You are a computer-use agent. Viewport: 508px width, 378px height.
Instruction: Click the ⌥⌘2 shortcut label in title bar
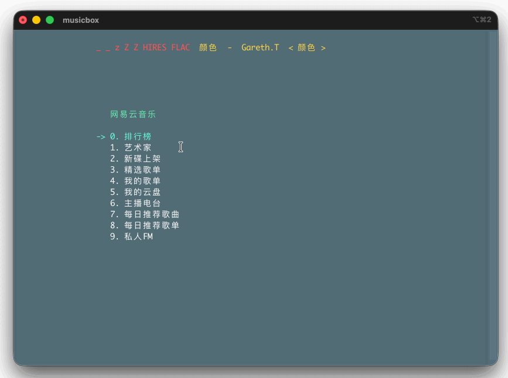point(482,20)
